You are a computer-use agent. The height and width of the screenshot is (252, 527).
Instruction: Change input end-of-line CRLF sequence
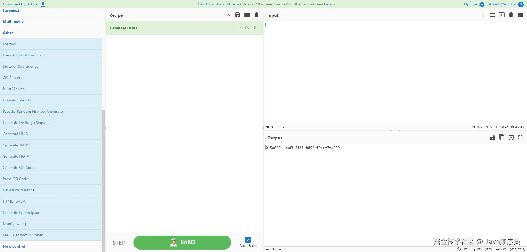coord(511,127)
